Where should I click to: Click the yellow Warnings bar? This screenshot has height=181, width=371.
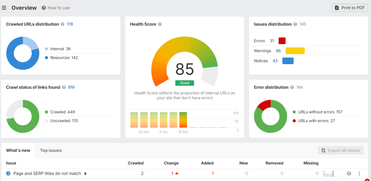[295, 51]
